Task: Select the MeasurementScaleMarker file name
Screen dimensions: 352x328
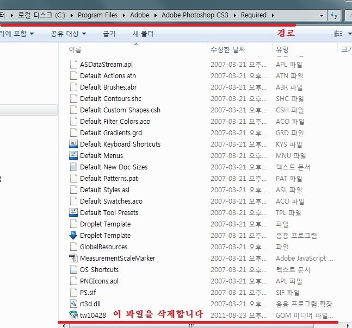Action: pyautogui.click(x=118, y=258)
